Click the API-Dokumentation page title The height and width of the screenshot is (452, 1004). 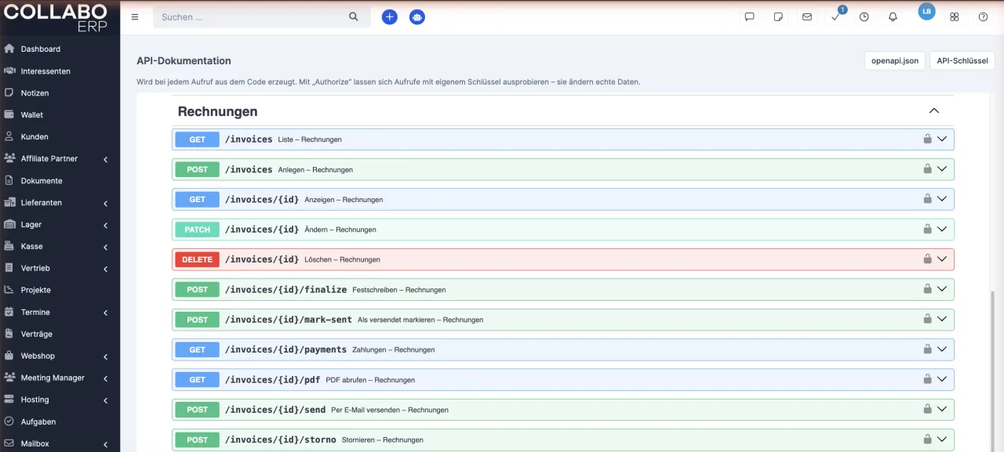point(184,60)
